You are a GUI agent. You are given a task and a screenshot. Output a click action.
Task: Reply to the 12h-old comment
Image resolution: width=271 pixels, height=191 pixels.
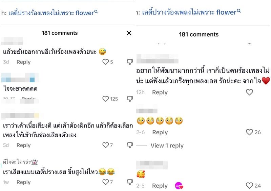pos(160,92)
